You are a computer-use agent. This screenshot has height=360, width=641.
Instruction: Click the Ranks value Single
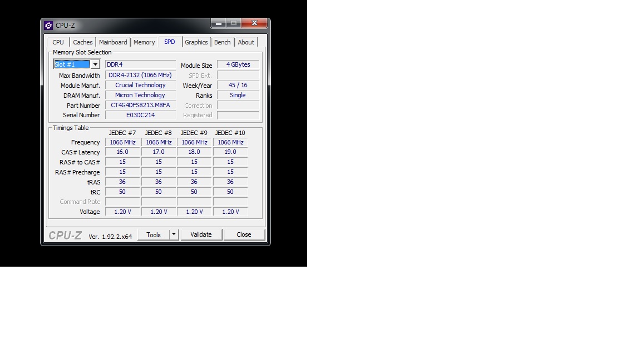click(238, 95)
